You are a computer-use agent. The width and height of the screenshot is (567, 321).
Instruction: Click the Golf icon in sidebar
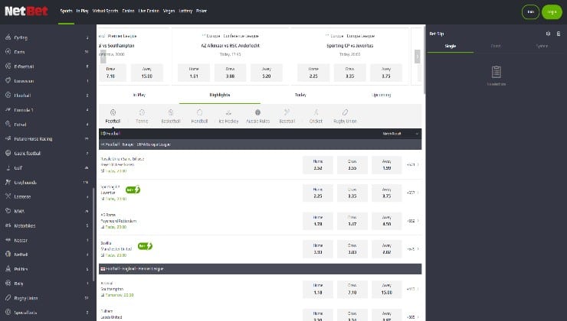8,167
